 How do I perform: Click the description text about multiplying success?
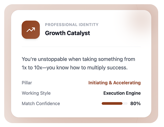click(x=78, y=63)
